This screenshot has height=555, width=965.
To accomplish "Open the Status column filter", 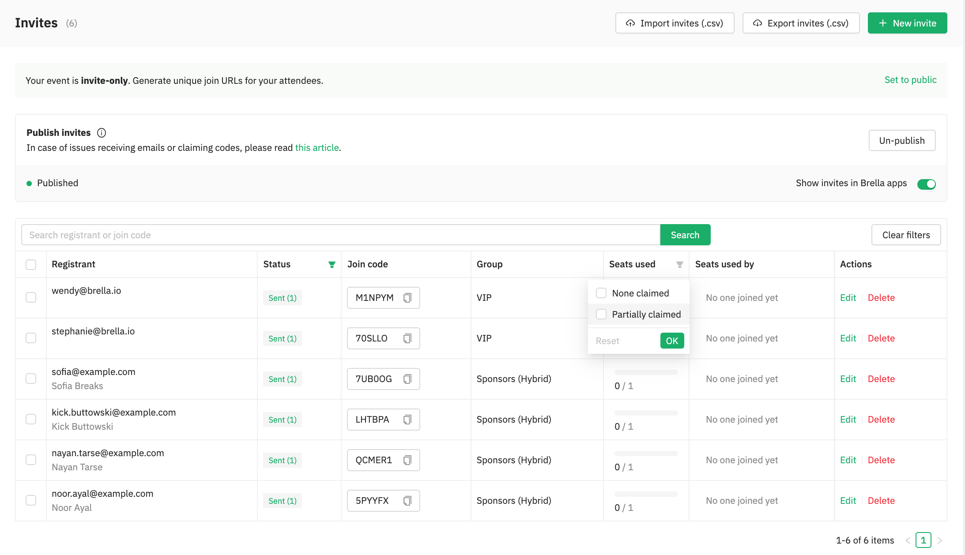I will 332,265.
